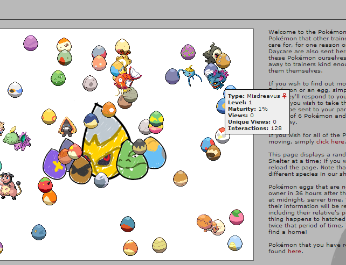Viewport: 346px width, 265px height.
Task: Click the red apple-like egg with green top
Action: 45,185
